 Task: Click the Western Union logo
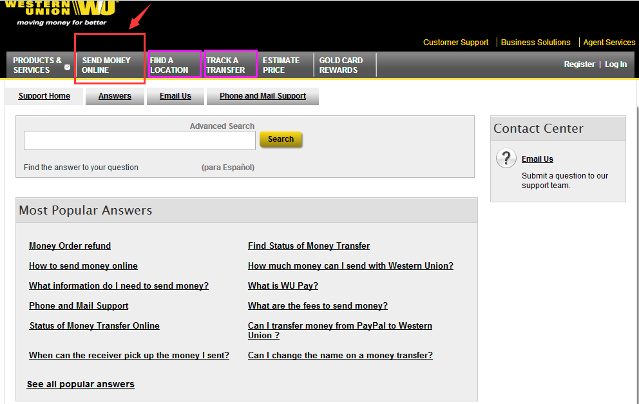point(61,13)
